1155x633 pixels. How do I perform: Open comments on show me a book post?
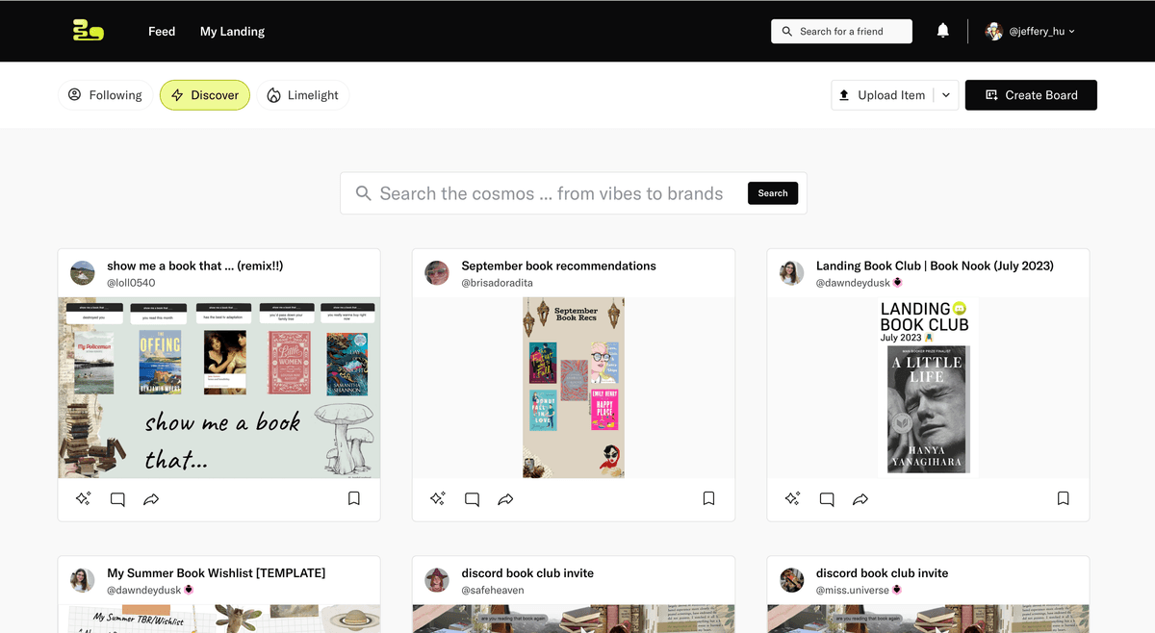coord(117,499)
